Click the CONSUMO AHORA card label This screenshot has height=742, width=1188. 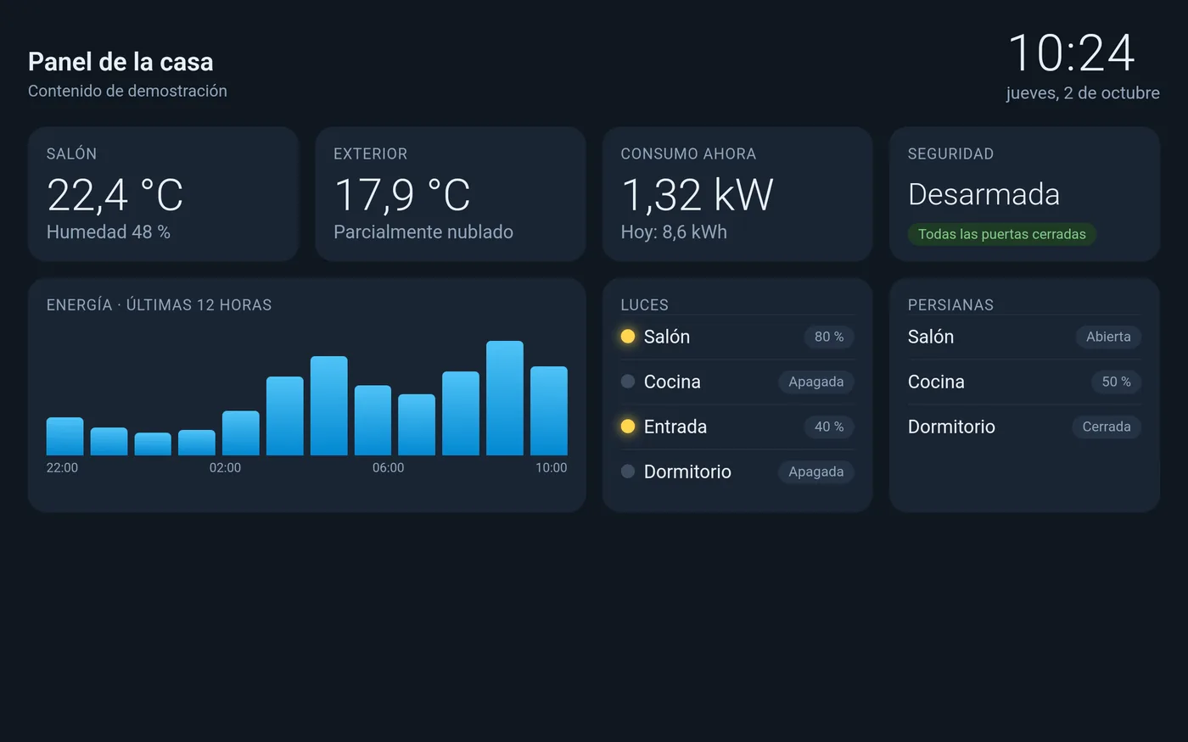[688, 154]
